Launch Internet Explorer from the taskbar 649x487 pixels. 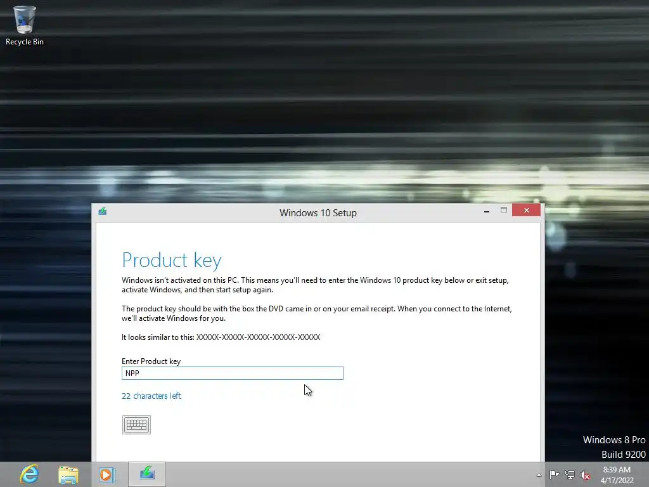click(x=29, y=474)
